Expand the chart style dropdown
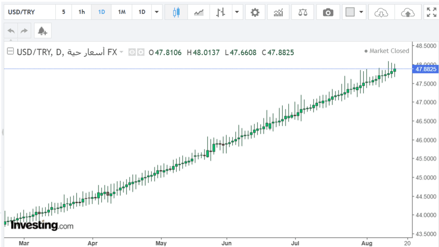Image resolution: width=439 pixels, height=247 pixels. click(x=237, y=12)
